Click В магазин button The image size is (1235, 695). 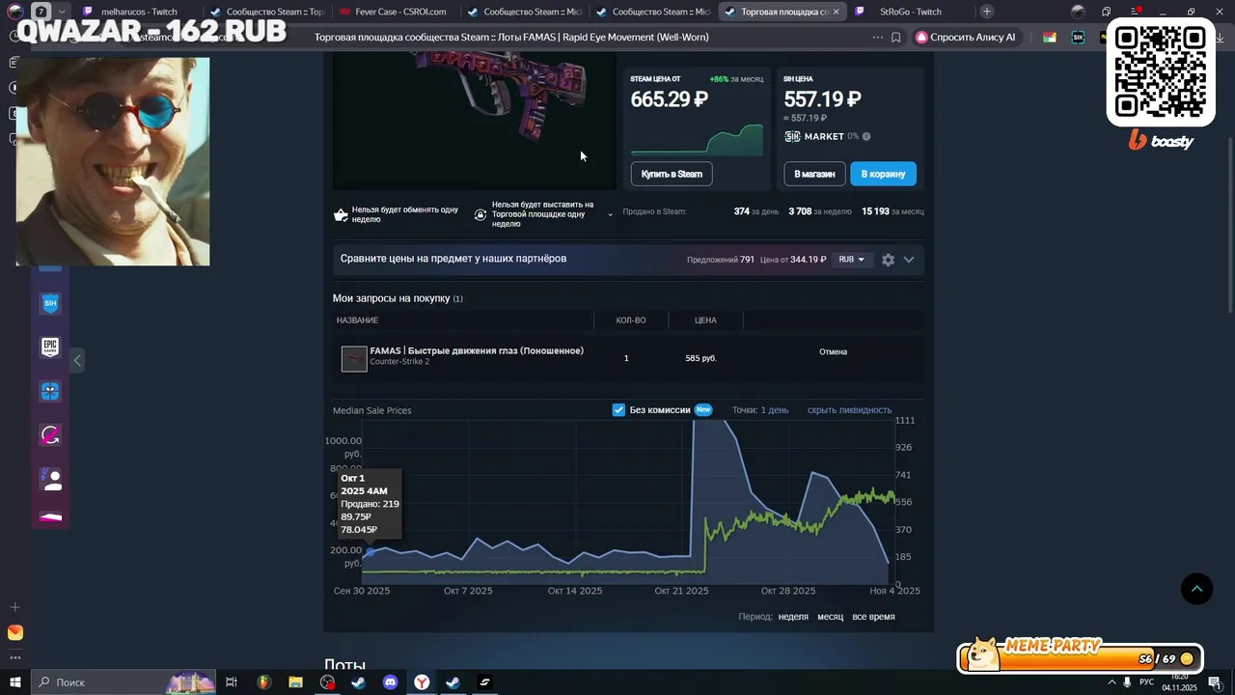pyautogui.click(x=813, y=174)
